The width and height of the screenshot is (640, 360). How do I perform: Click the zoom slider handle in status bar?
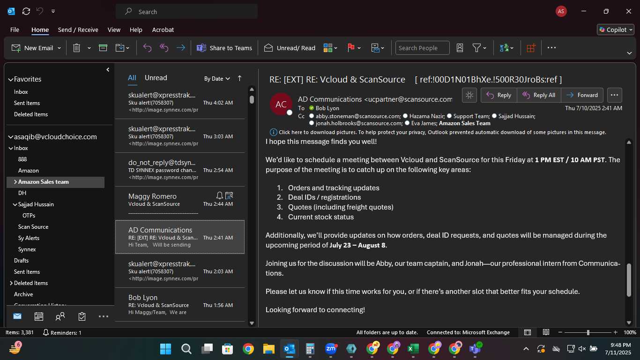click(x=588, y=332)
